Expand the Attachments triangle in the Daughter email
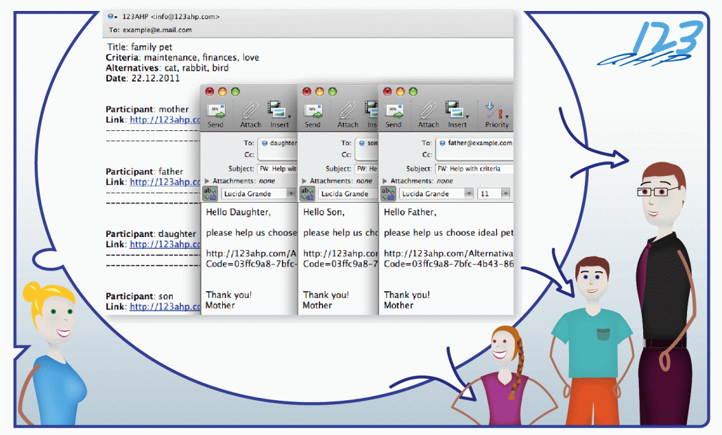This screenshot has width=722, height=435. tap(208, 181)
